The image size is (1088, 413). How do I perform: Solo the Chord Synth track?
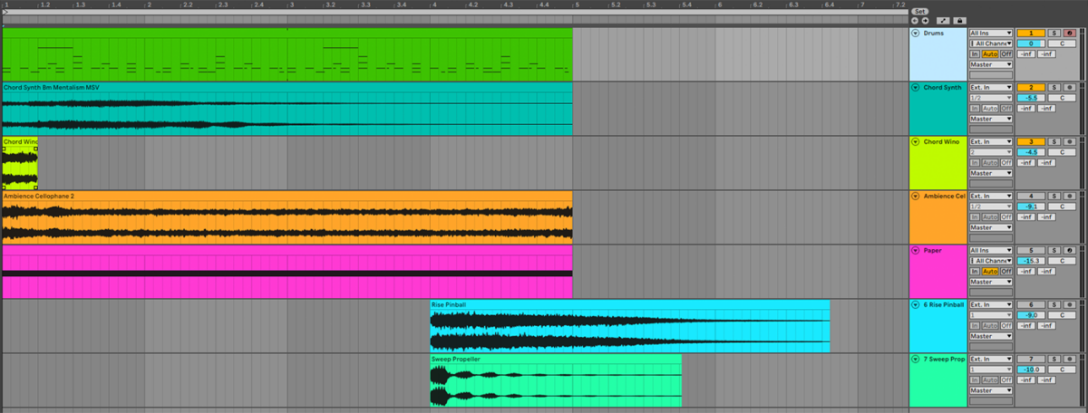[1054, 87]
